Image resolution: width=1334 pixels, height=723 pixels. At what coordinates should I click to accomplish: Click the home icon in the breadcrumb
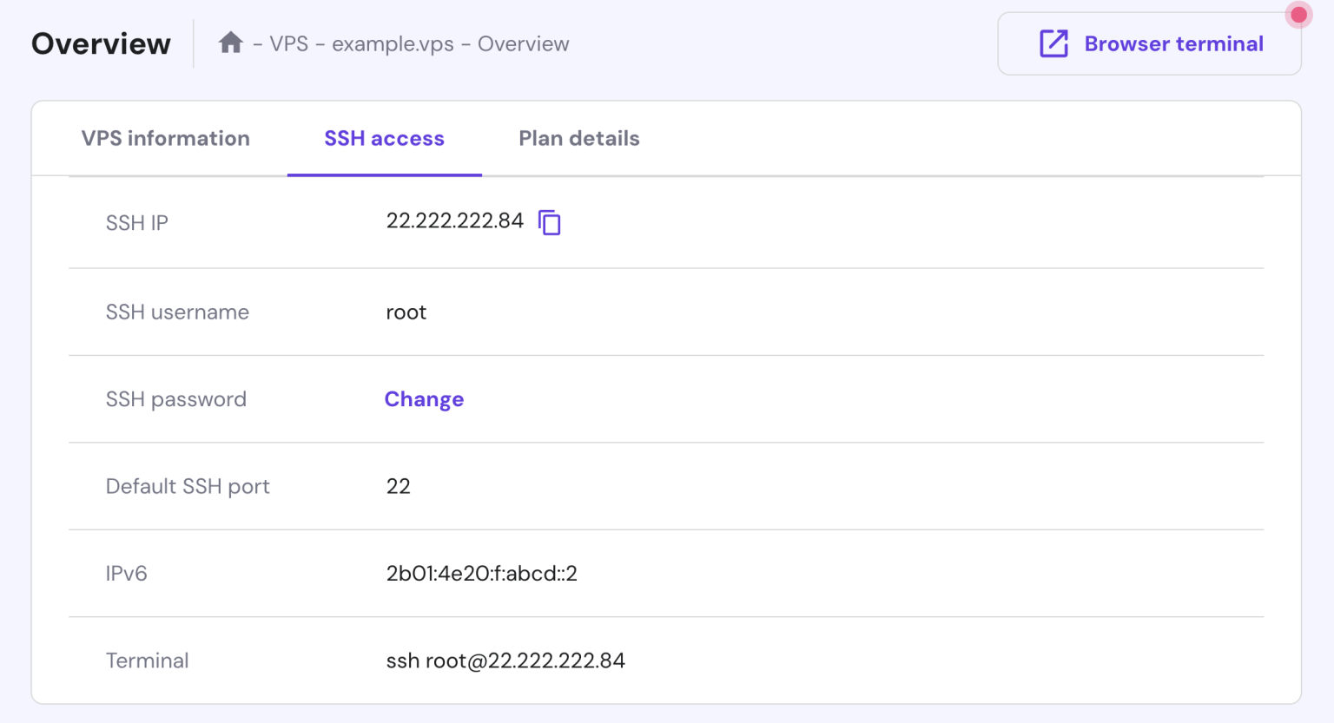coord(230,43)
